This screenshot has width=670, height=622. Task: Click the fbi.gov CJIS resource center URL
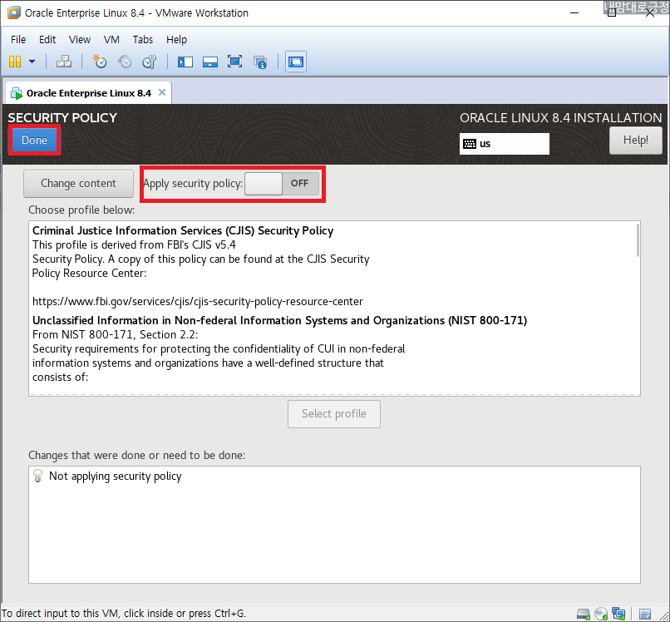pos(198,301)
